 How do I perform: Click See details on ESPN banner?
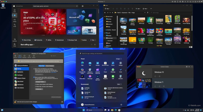pos(29,28)
